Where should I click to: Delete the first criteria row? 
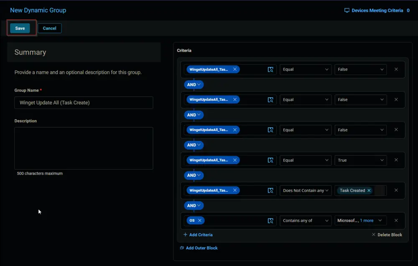pyautogui.click(x=396, y=70)
